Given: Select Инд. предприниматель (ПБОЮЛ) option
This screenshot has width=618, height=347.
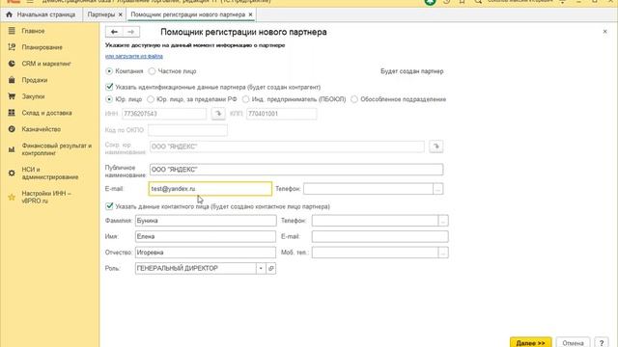Looking at the screenshot, I should pyautogui.click(x=245, y=99).
